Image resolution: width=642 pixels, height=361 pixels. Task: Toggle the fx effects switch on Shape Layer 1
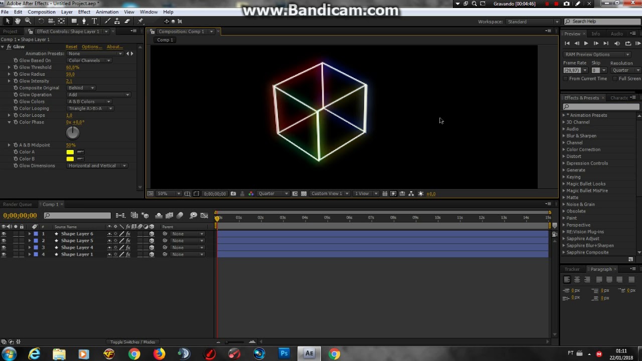(x=128, y=254)
